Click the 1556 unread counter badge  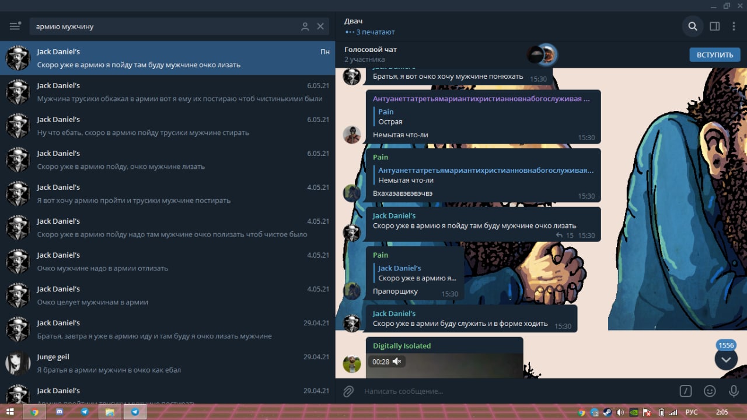(x=726, y=345)
